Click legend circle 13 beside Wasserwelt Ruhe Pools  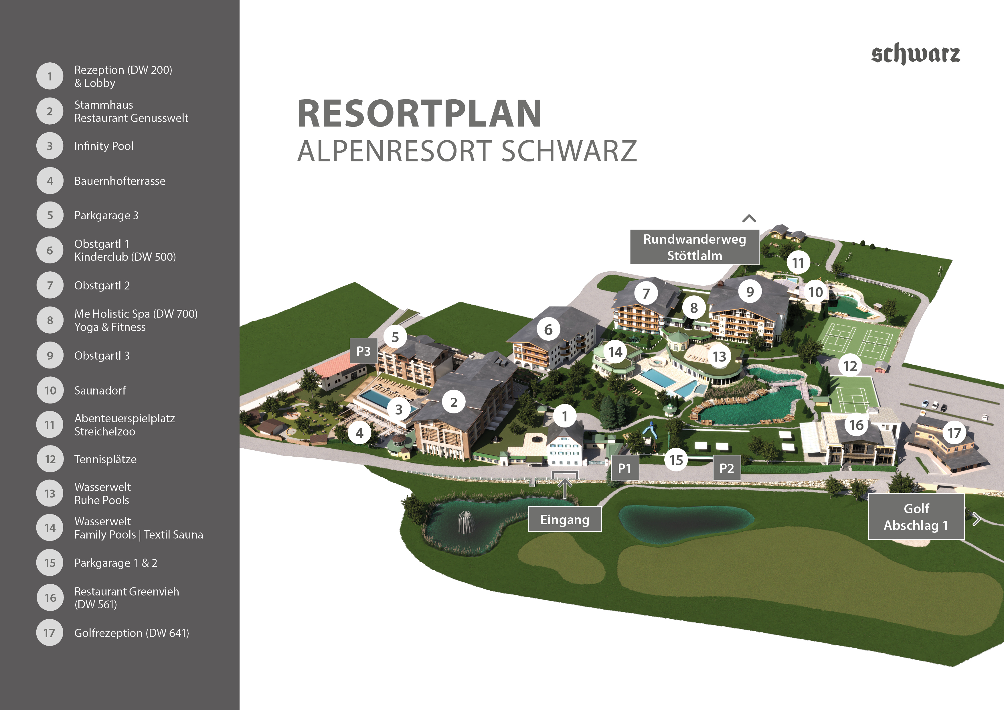click(x=50, y=494)
